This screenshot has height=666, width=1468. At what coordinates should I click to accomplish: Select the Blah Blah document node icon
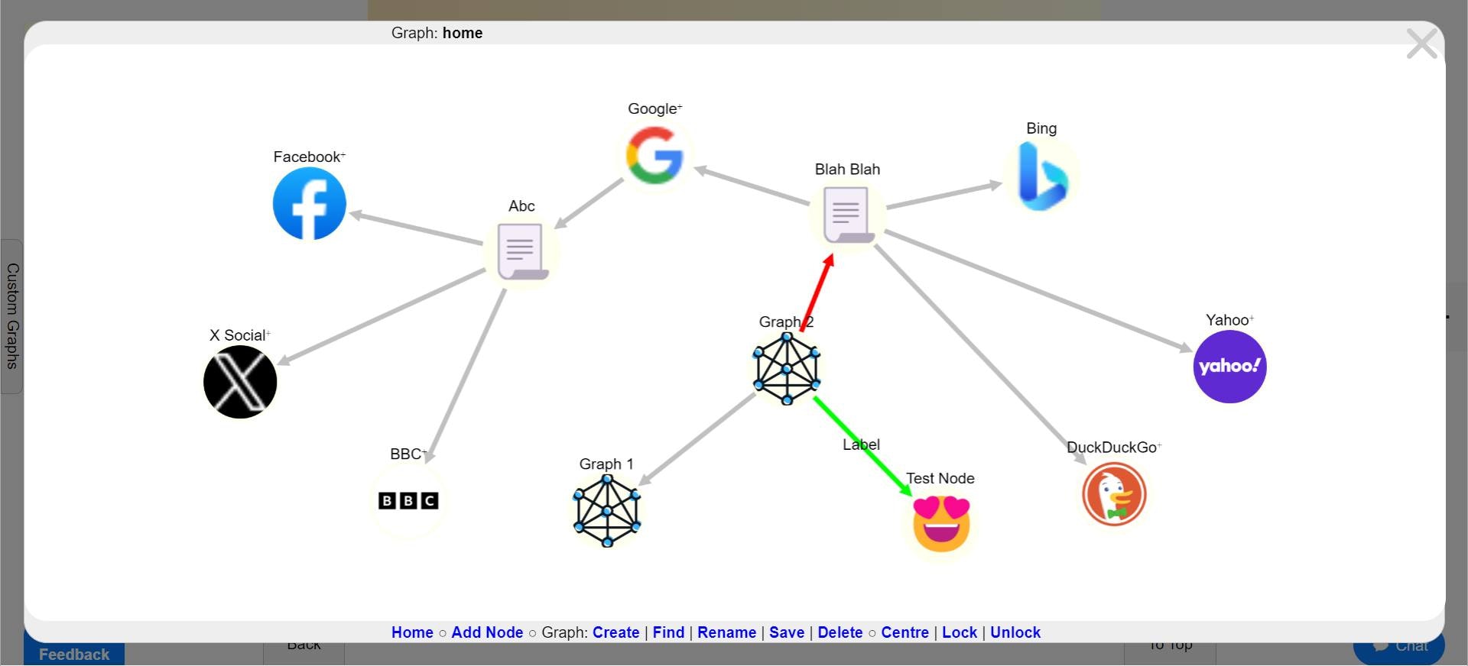click(847, 215)
